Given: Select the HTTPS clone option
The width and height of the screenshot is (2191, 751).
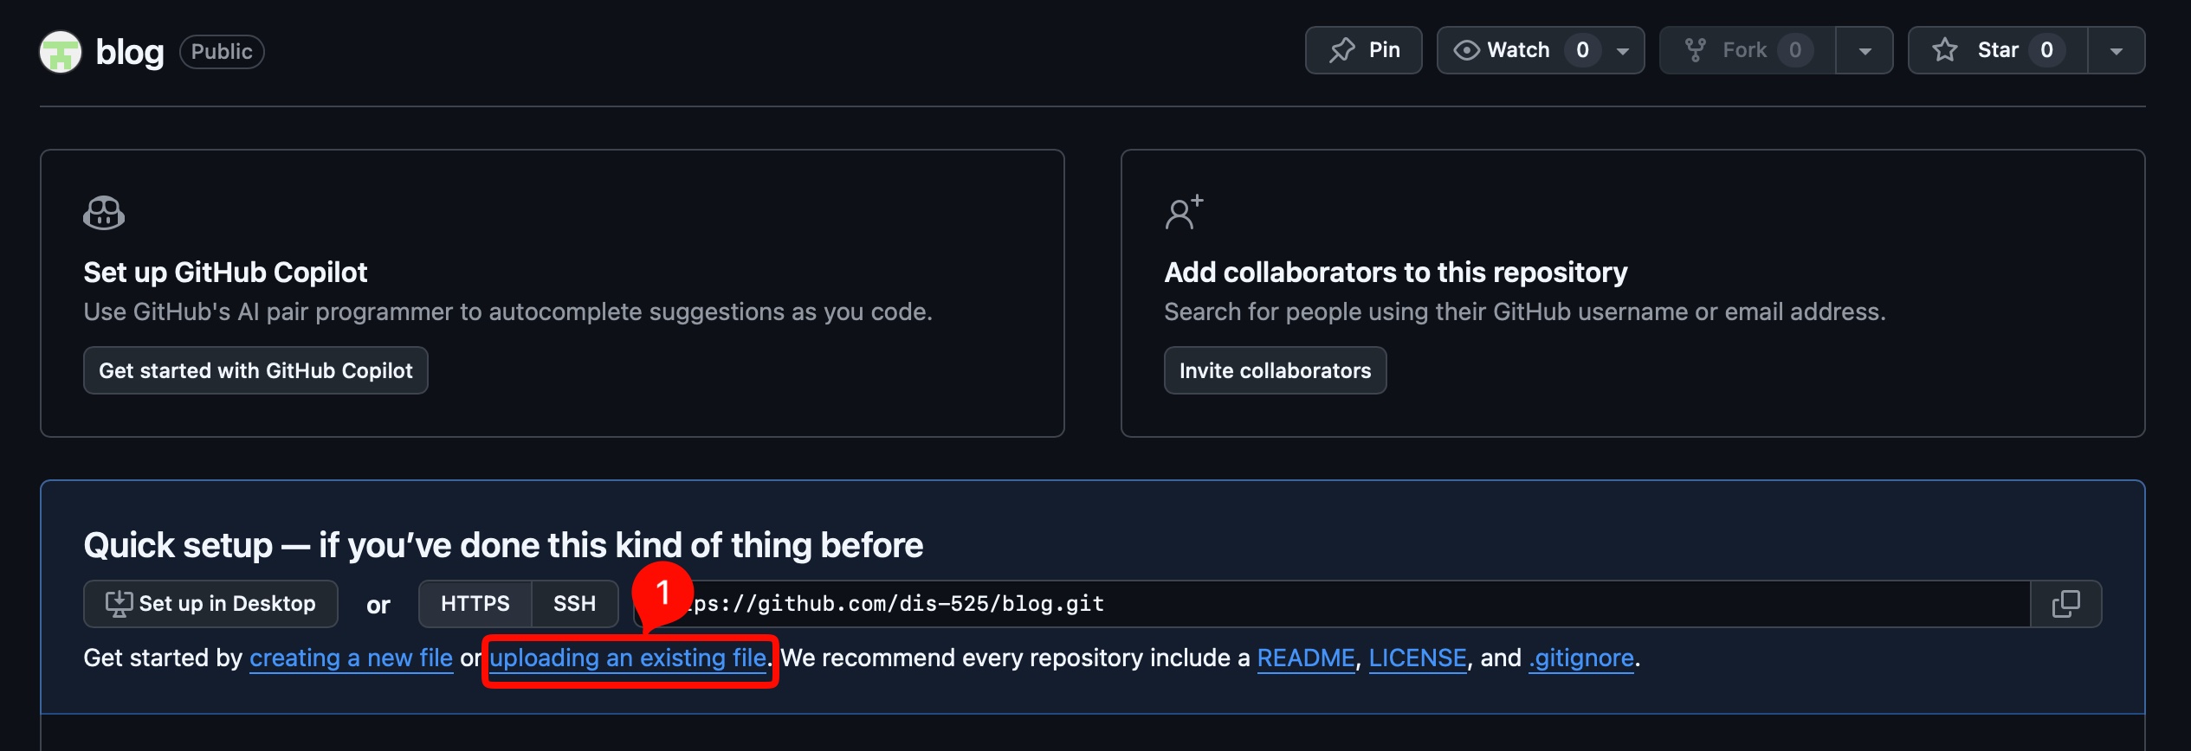Looking at the screenshot, I should tap(475, 604).
